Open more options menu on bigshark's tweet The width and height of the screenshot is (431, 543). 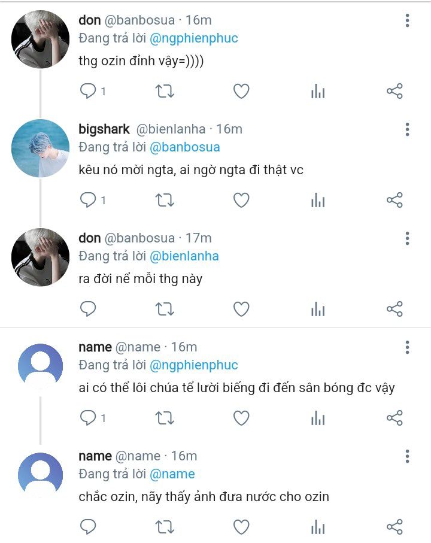click(408, 129)
